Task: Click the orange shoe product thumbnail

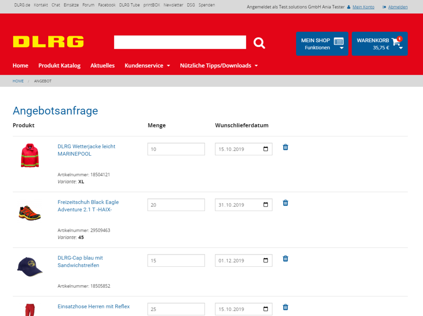Action: click(30, 213)
